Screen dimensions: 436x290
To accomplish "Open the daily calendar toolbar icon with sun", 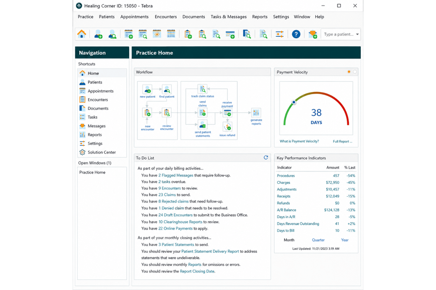I will tap(157, 34).
